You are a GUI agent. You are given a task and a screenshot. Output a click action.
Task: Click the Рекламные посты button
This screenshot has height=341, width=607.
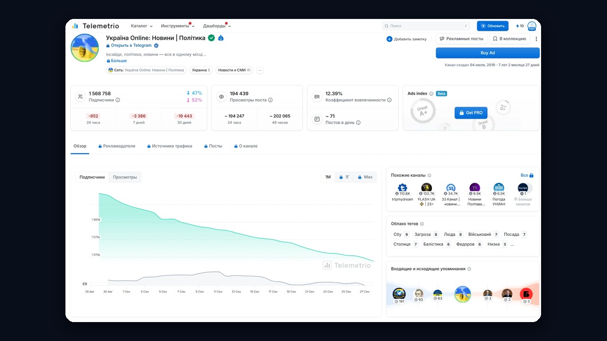(461, 39)
